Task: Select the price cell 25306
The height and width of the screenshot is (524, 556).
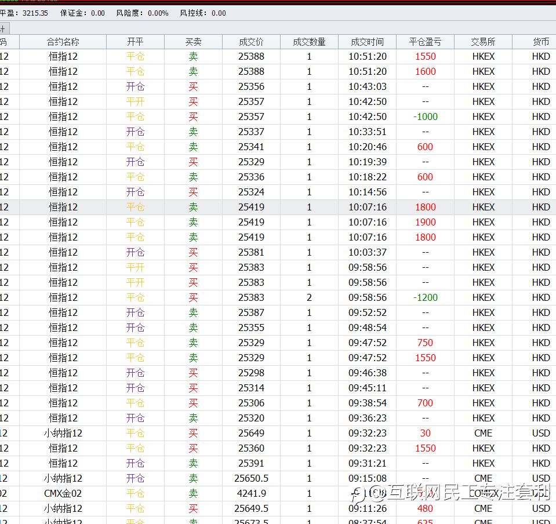Action: pyautogui.click(x=252, y=403)
